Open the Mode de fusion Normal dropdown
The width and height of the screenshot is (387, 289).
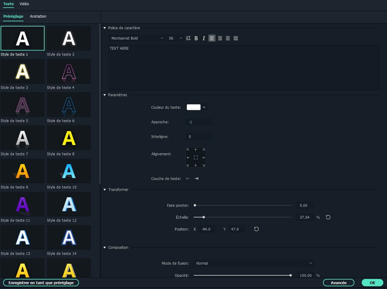point(254,263)
